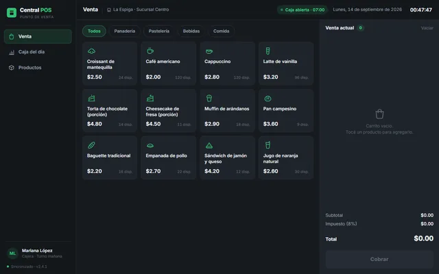Screen dimensions: 439x274
Task: Click the Caja abierta 07:00 status pill
Action: coord(302,10)
